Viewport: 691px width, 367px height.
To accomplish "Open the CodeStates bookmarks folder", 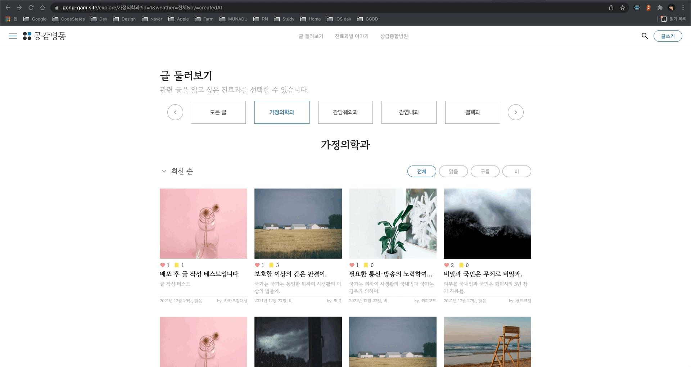I will point(69,19).
